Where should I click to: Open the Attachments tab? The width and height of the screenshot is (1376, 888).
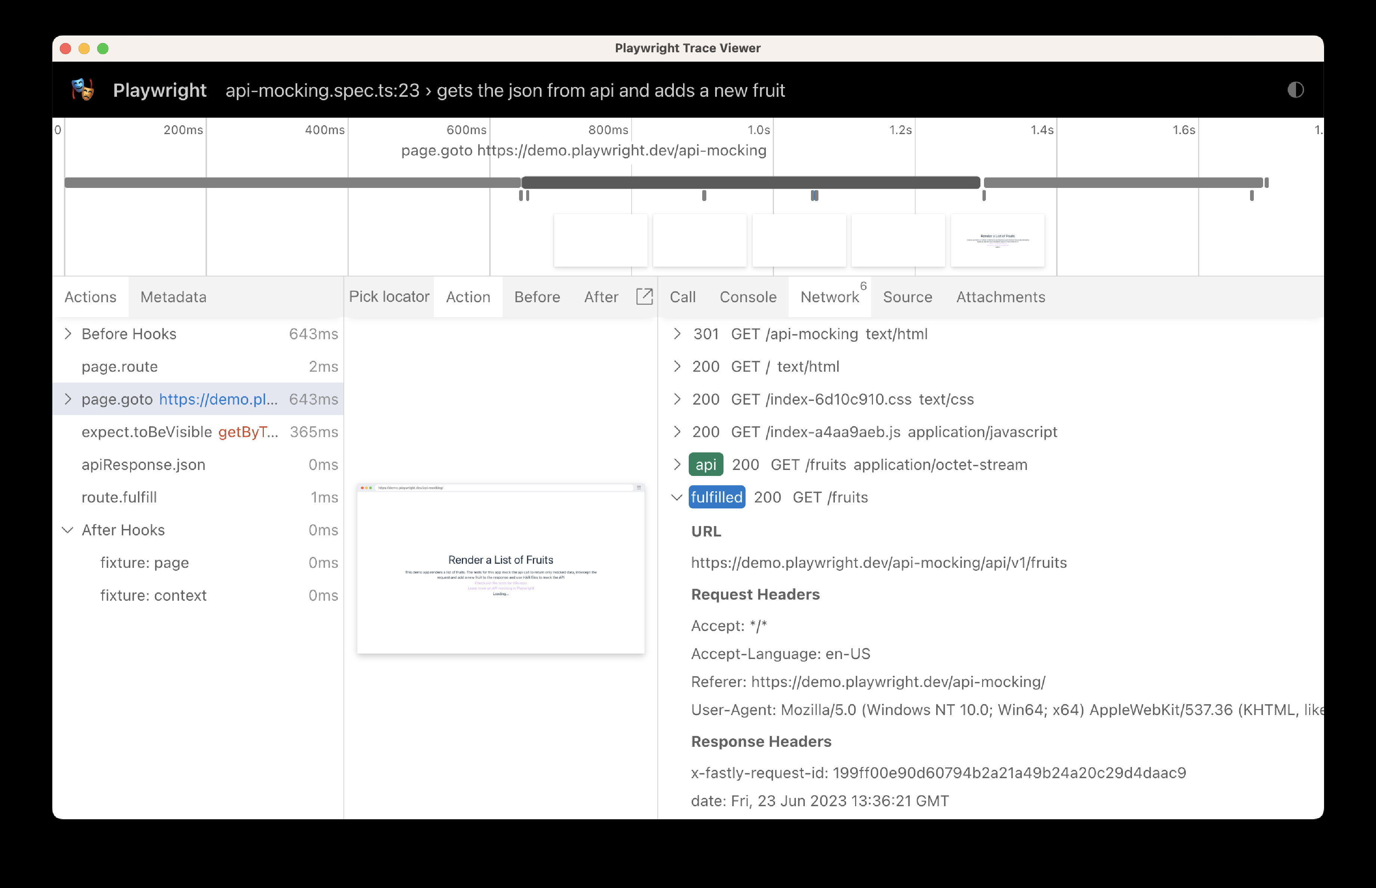pyautogui.click(x=1000, y=297)
